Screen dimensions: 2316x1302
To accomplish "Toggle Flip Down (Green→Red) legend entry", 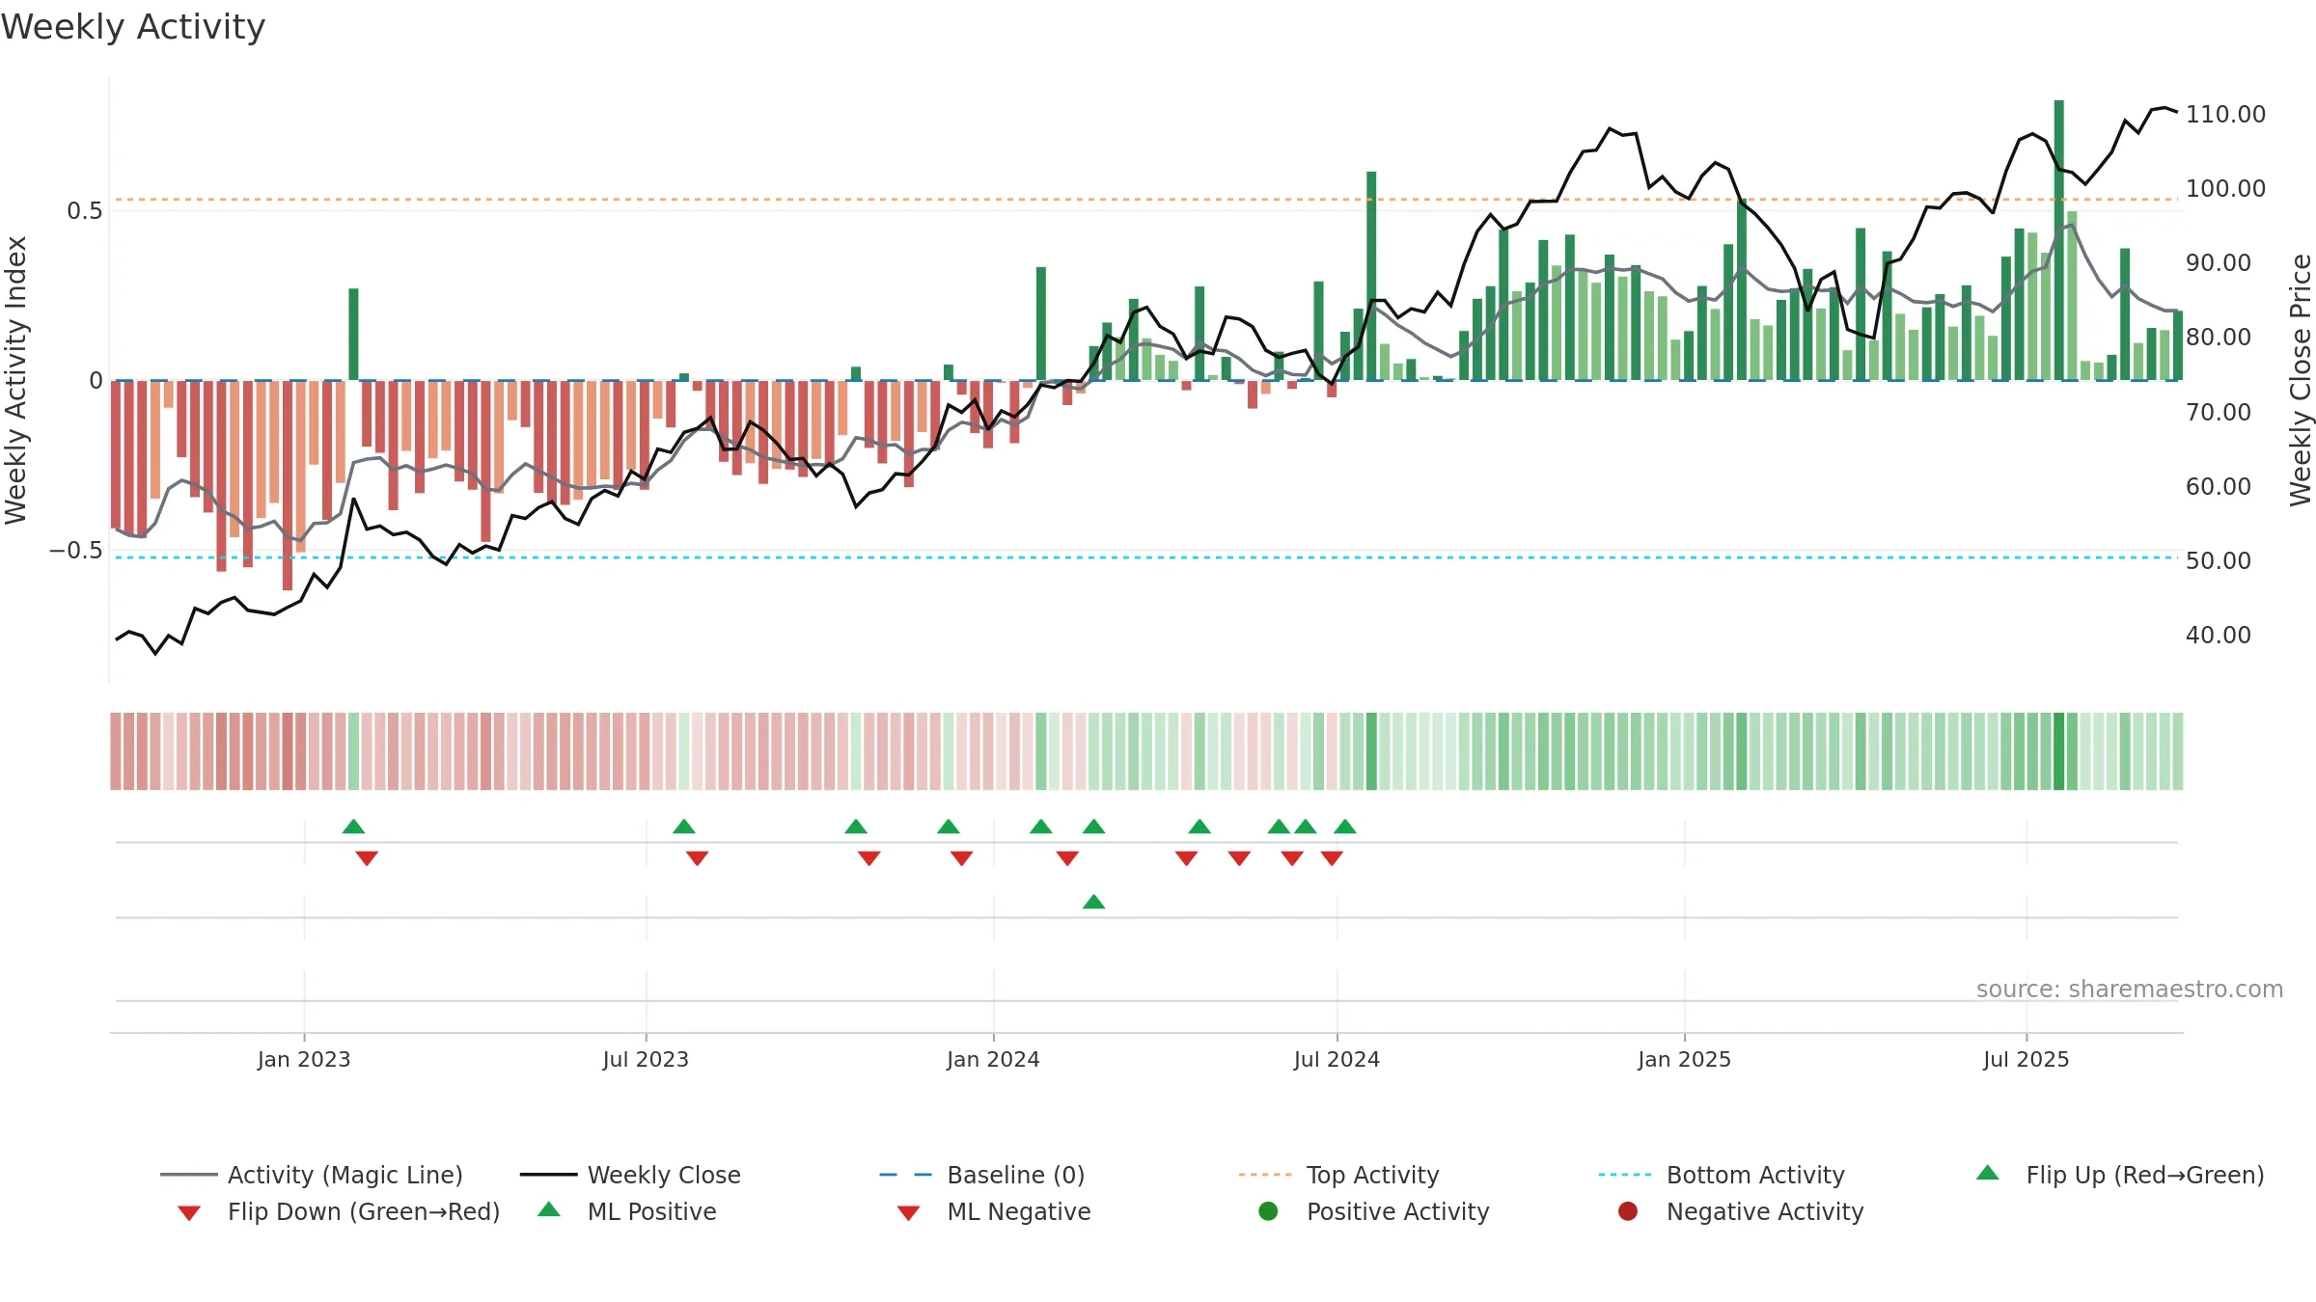I will click(x=339, y=1211).
